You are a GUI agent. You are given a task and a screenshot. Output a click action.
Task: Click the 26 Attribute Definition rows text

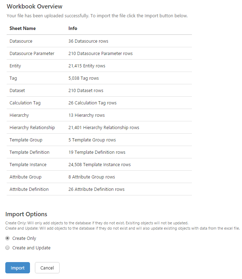click(x=96, y=189)
